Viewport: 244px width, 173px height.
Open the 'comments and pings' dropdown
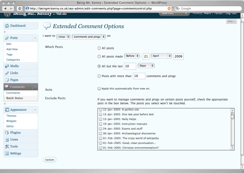click(89, 37)
